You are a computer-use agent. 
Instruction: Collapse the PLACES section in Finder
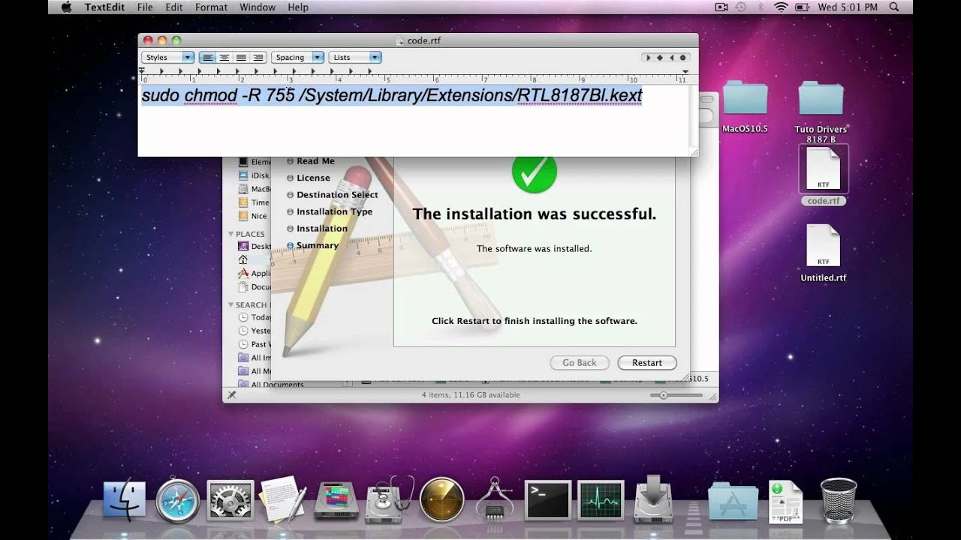[231, 234]
